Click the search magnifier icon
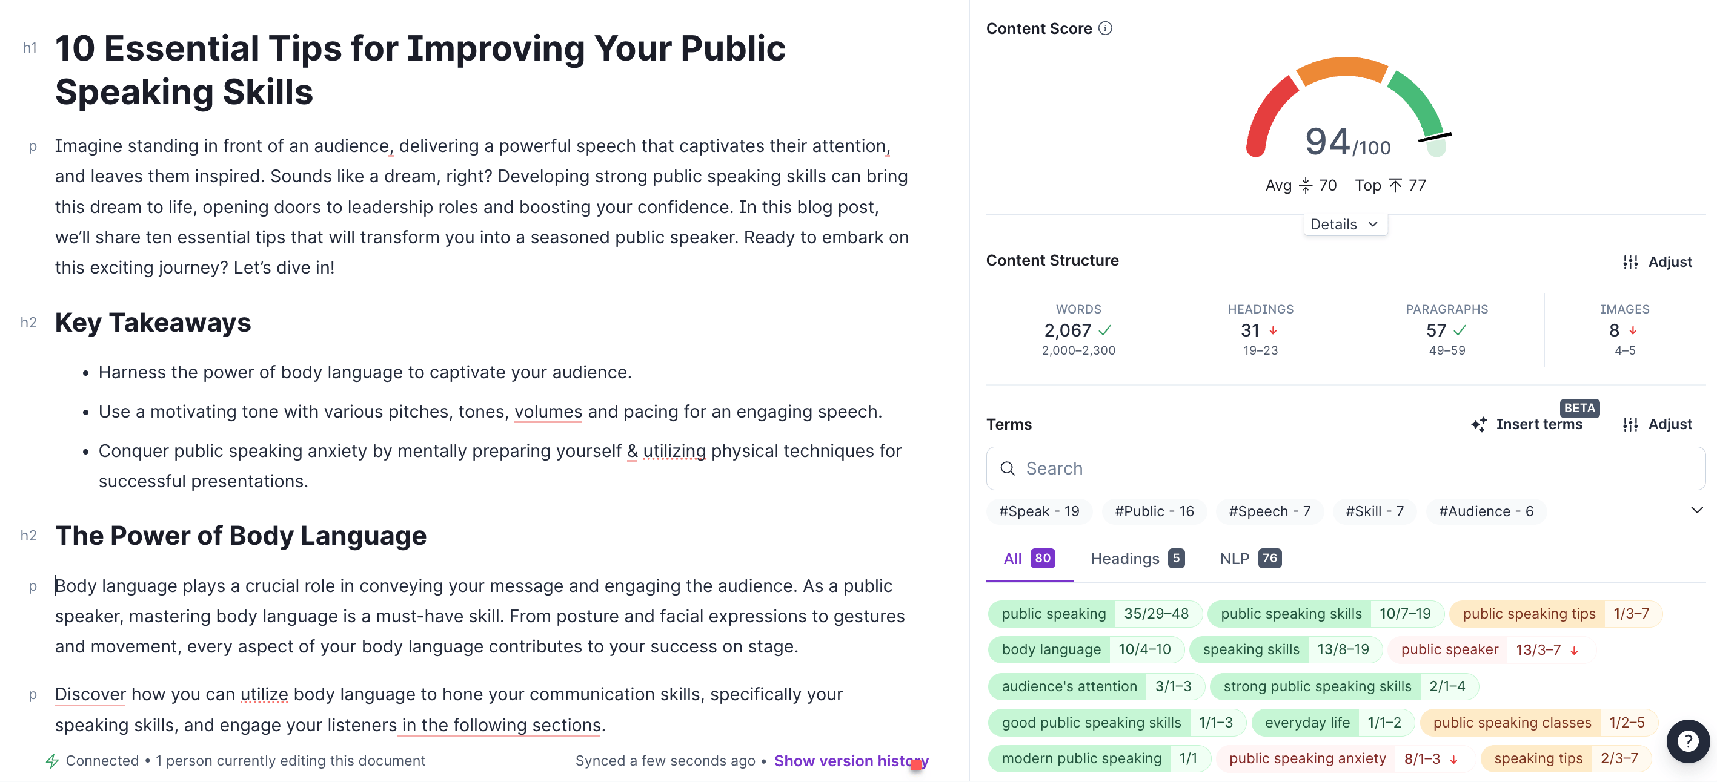 click(1007, 468)
